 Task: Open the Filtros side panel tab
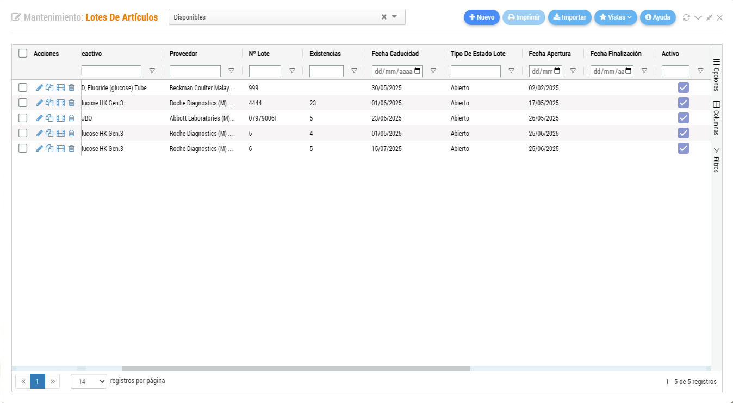pos(716,160)
